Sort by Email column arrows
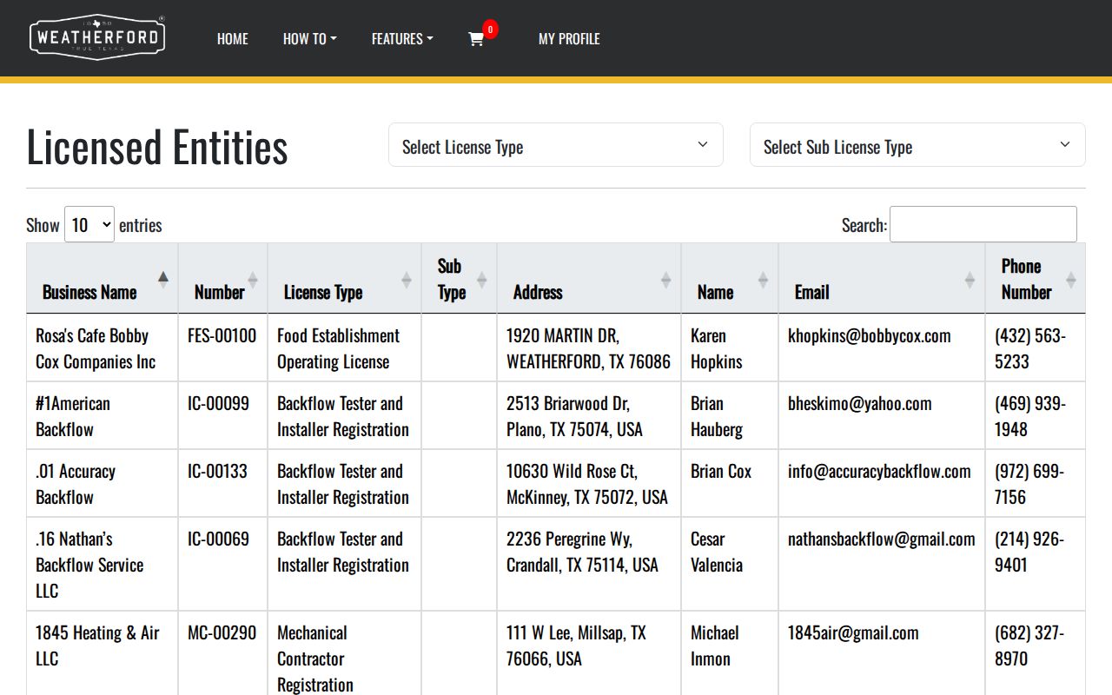 click(x=970, y=279)
